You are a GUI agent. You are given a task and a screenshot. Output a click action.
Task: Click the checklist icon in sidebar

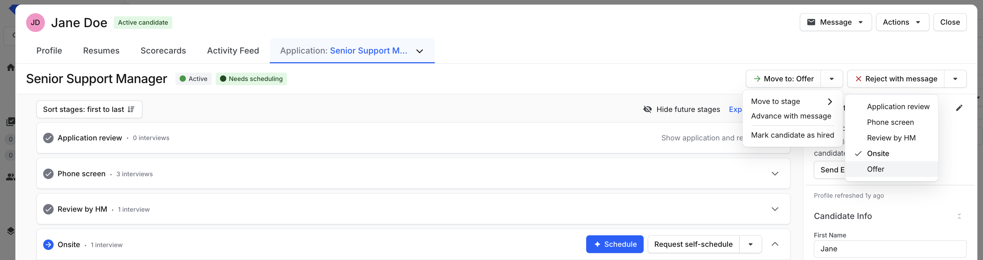[x=11, y=121]
